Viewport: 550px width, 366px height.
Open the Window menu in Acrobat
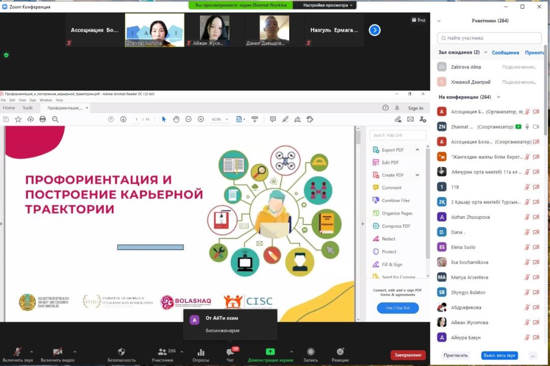pyautogui.click(x=46, y=100)
